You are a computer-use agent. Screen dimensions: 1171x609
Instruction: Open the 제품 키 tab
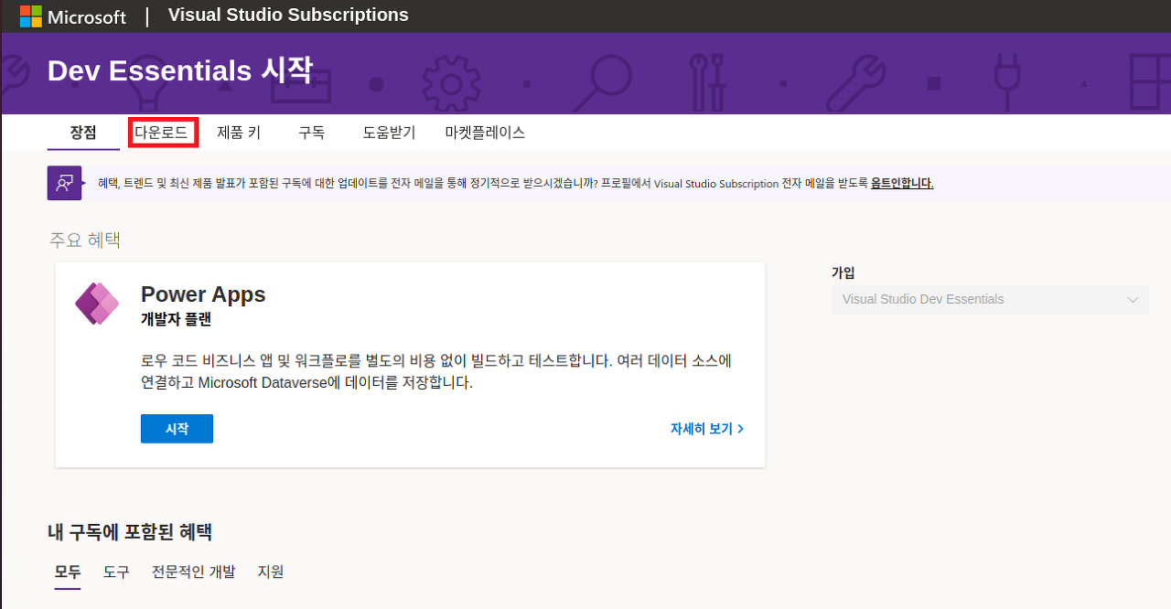coord(239,133)
